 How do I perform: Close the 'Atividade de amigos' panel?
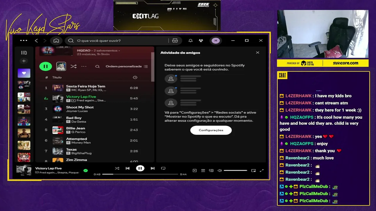(x=258, y=53)
